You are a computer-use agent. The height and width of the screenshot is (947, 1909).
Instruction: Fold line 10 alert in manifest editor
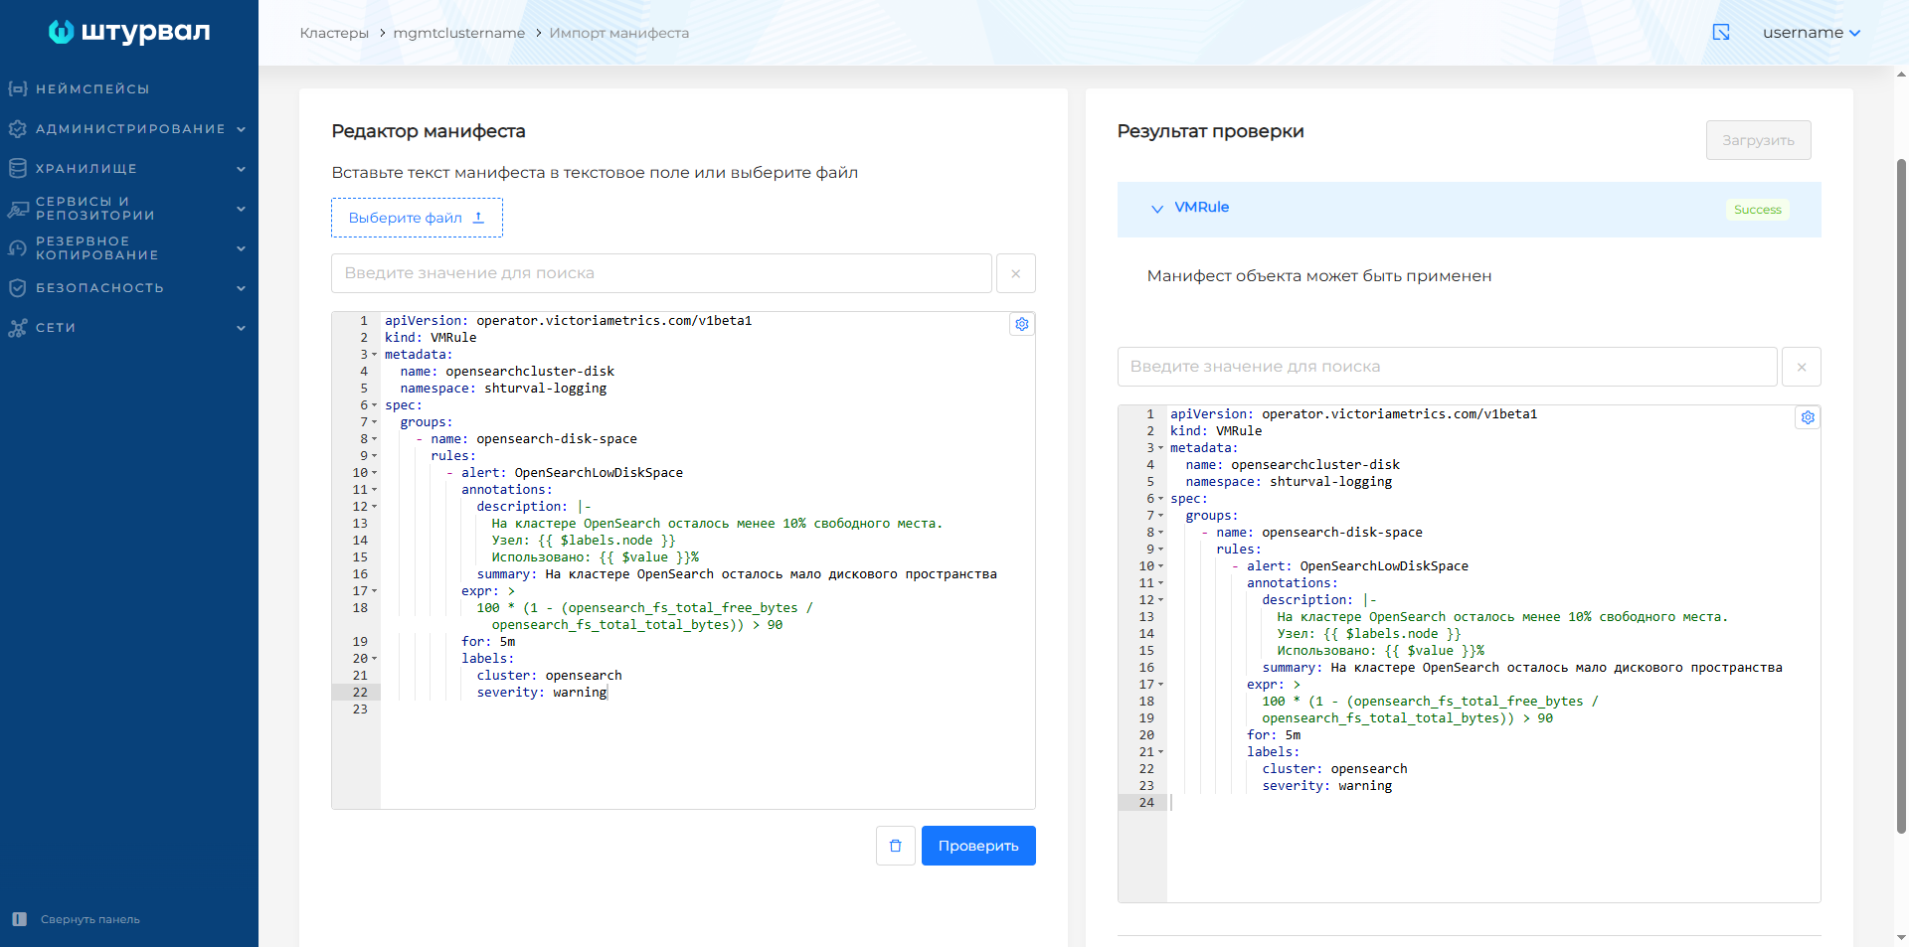point(375,473)
